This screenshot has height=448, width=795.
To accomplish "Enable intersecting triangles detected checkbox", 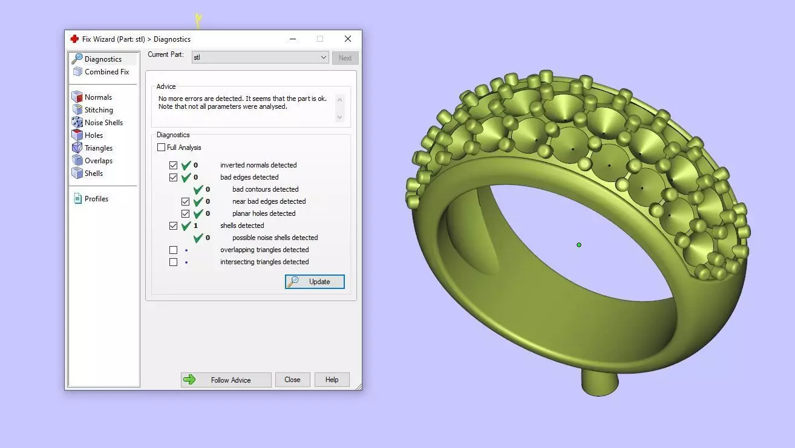I will pos(174,262).
